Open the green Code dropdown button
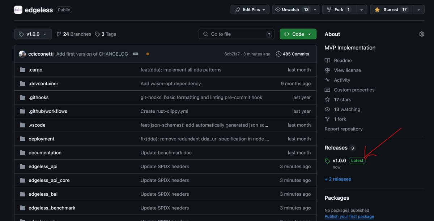 [298, 34]
